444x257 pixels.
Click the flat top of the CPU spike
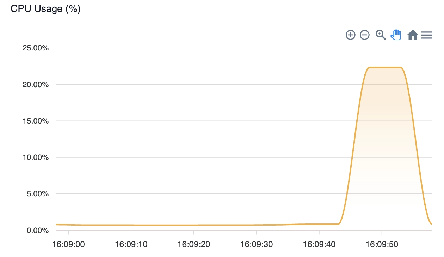[385, 67]
